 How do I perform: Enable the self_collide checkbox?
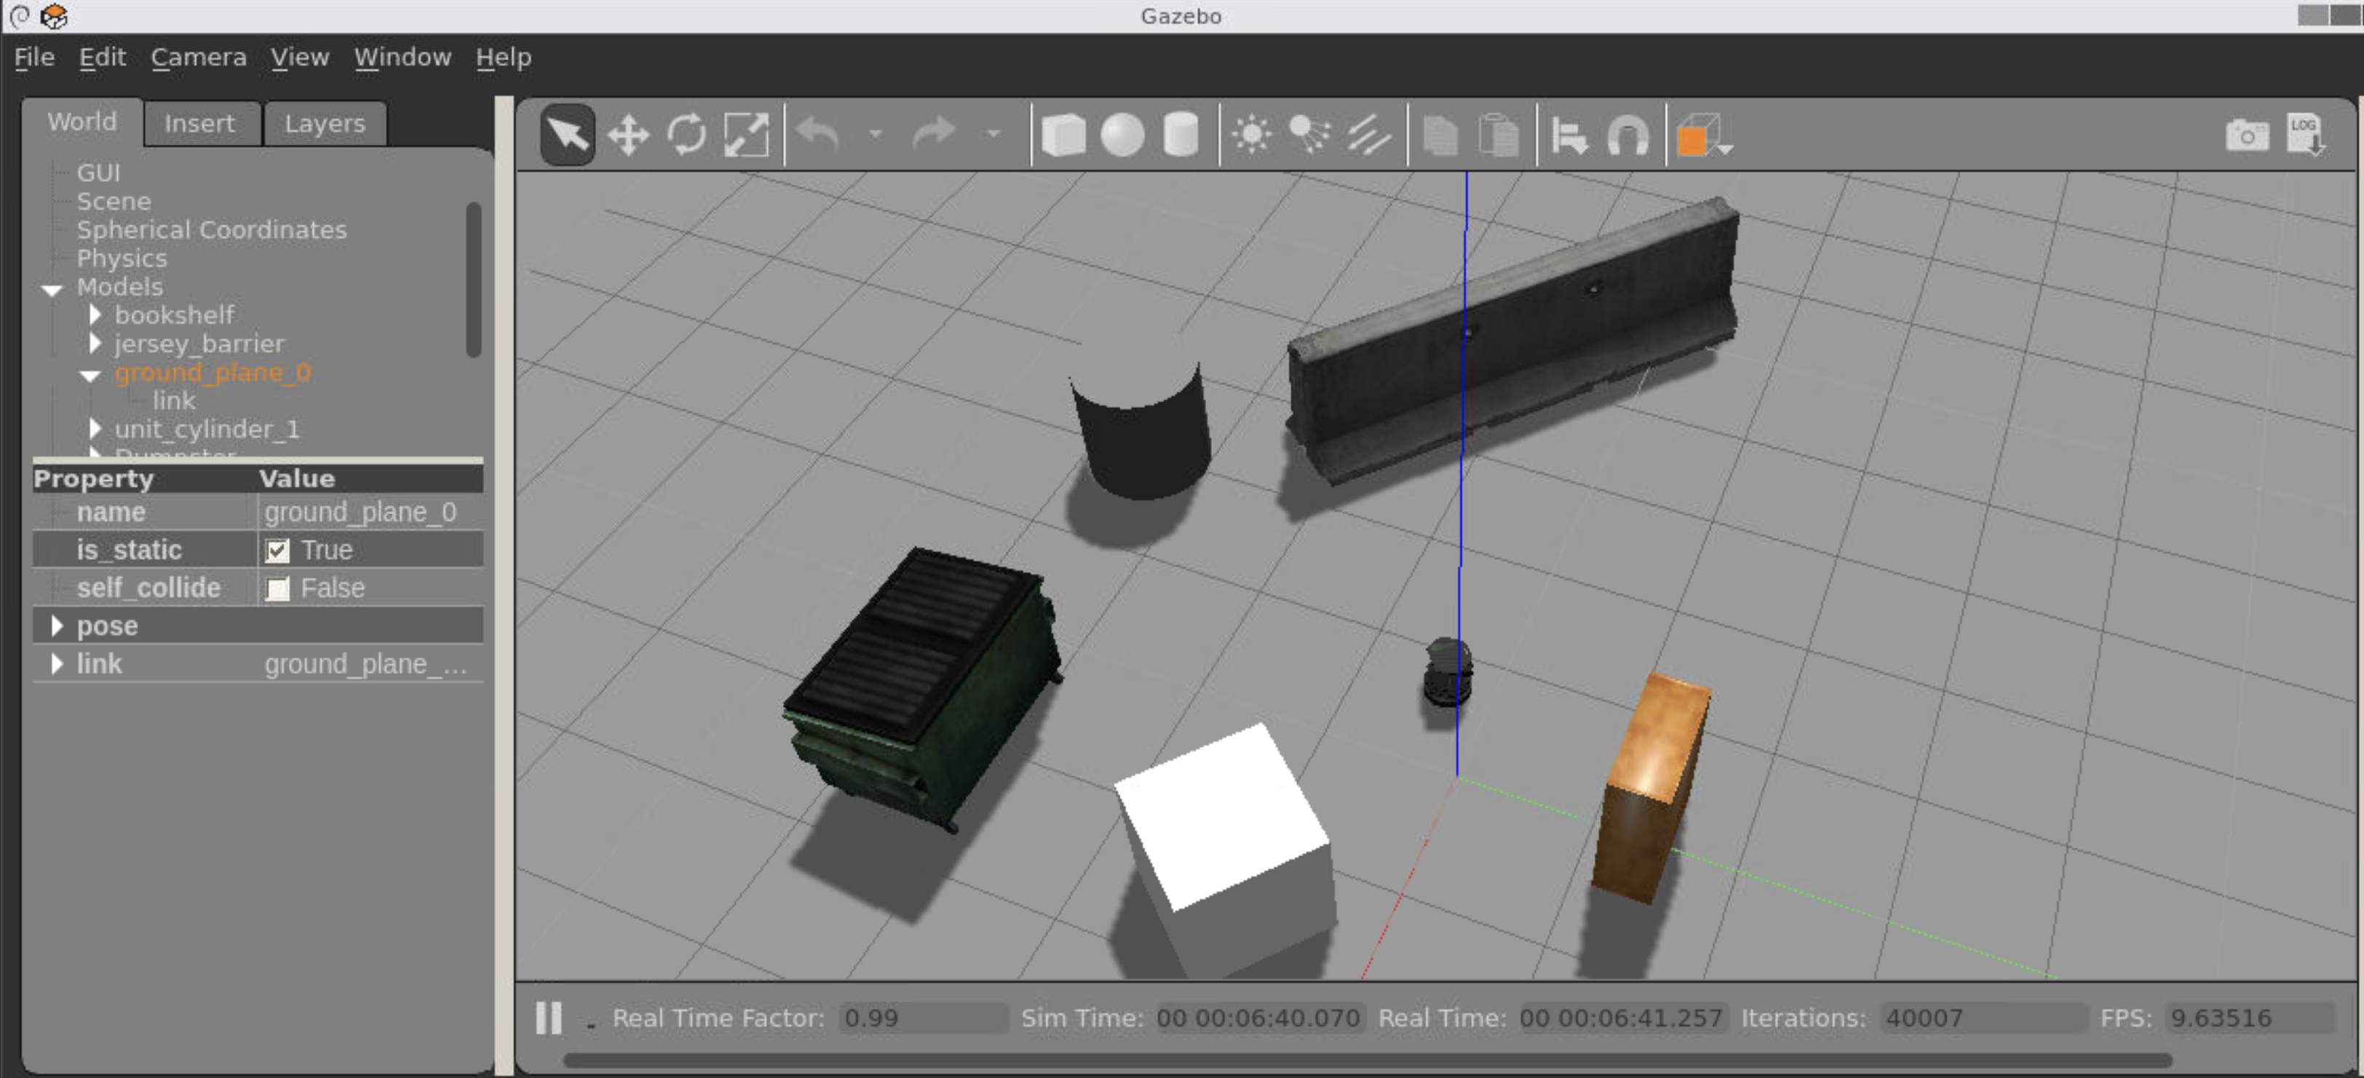coord(278,587)
